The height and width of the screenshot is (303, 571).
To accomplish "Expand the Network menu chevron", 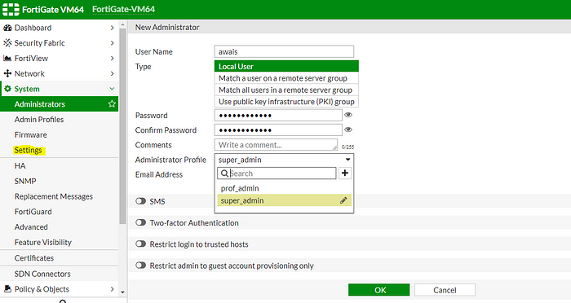I will (x=113, y=73).
